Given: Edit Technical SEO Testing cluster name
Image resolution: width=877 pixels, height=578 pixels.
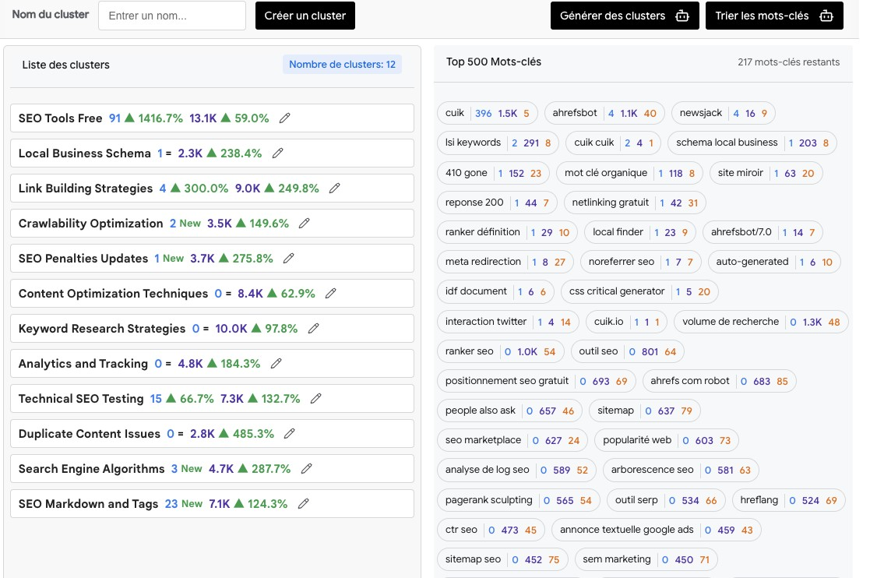Looking at the screenshot, I should point(316,398).
